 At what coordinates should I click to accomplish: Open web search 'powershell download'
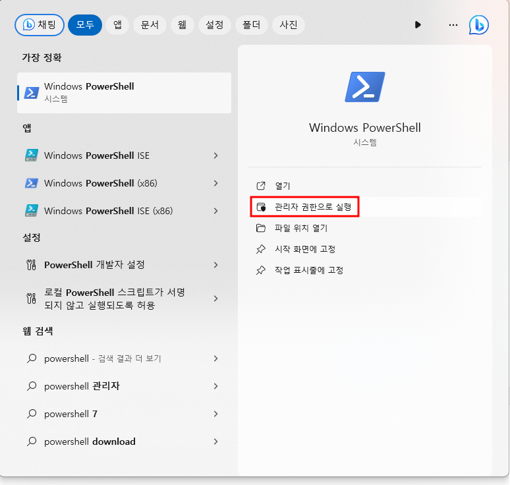click(x=125, y=442)
